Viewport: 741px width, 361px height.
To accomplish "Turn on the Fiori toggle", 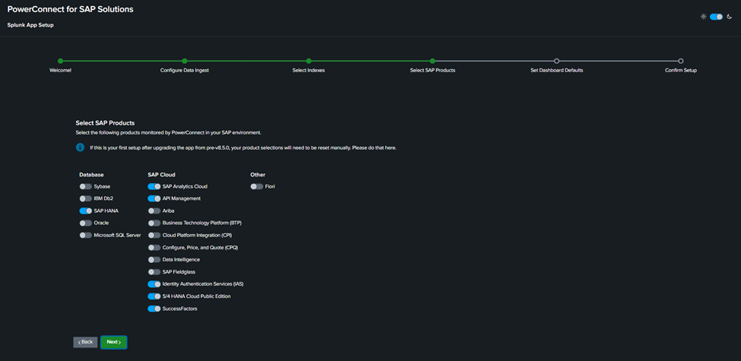I will [x=257, y=186].
